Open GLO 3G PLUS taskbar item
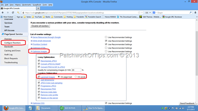 click(x=70, y=108)
